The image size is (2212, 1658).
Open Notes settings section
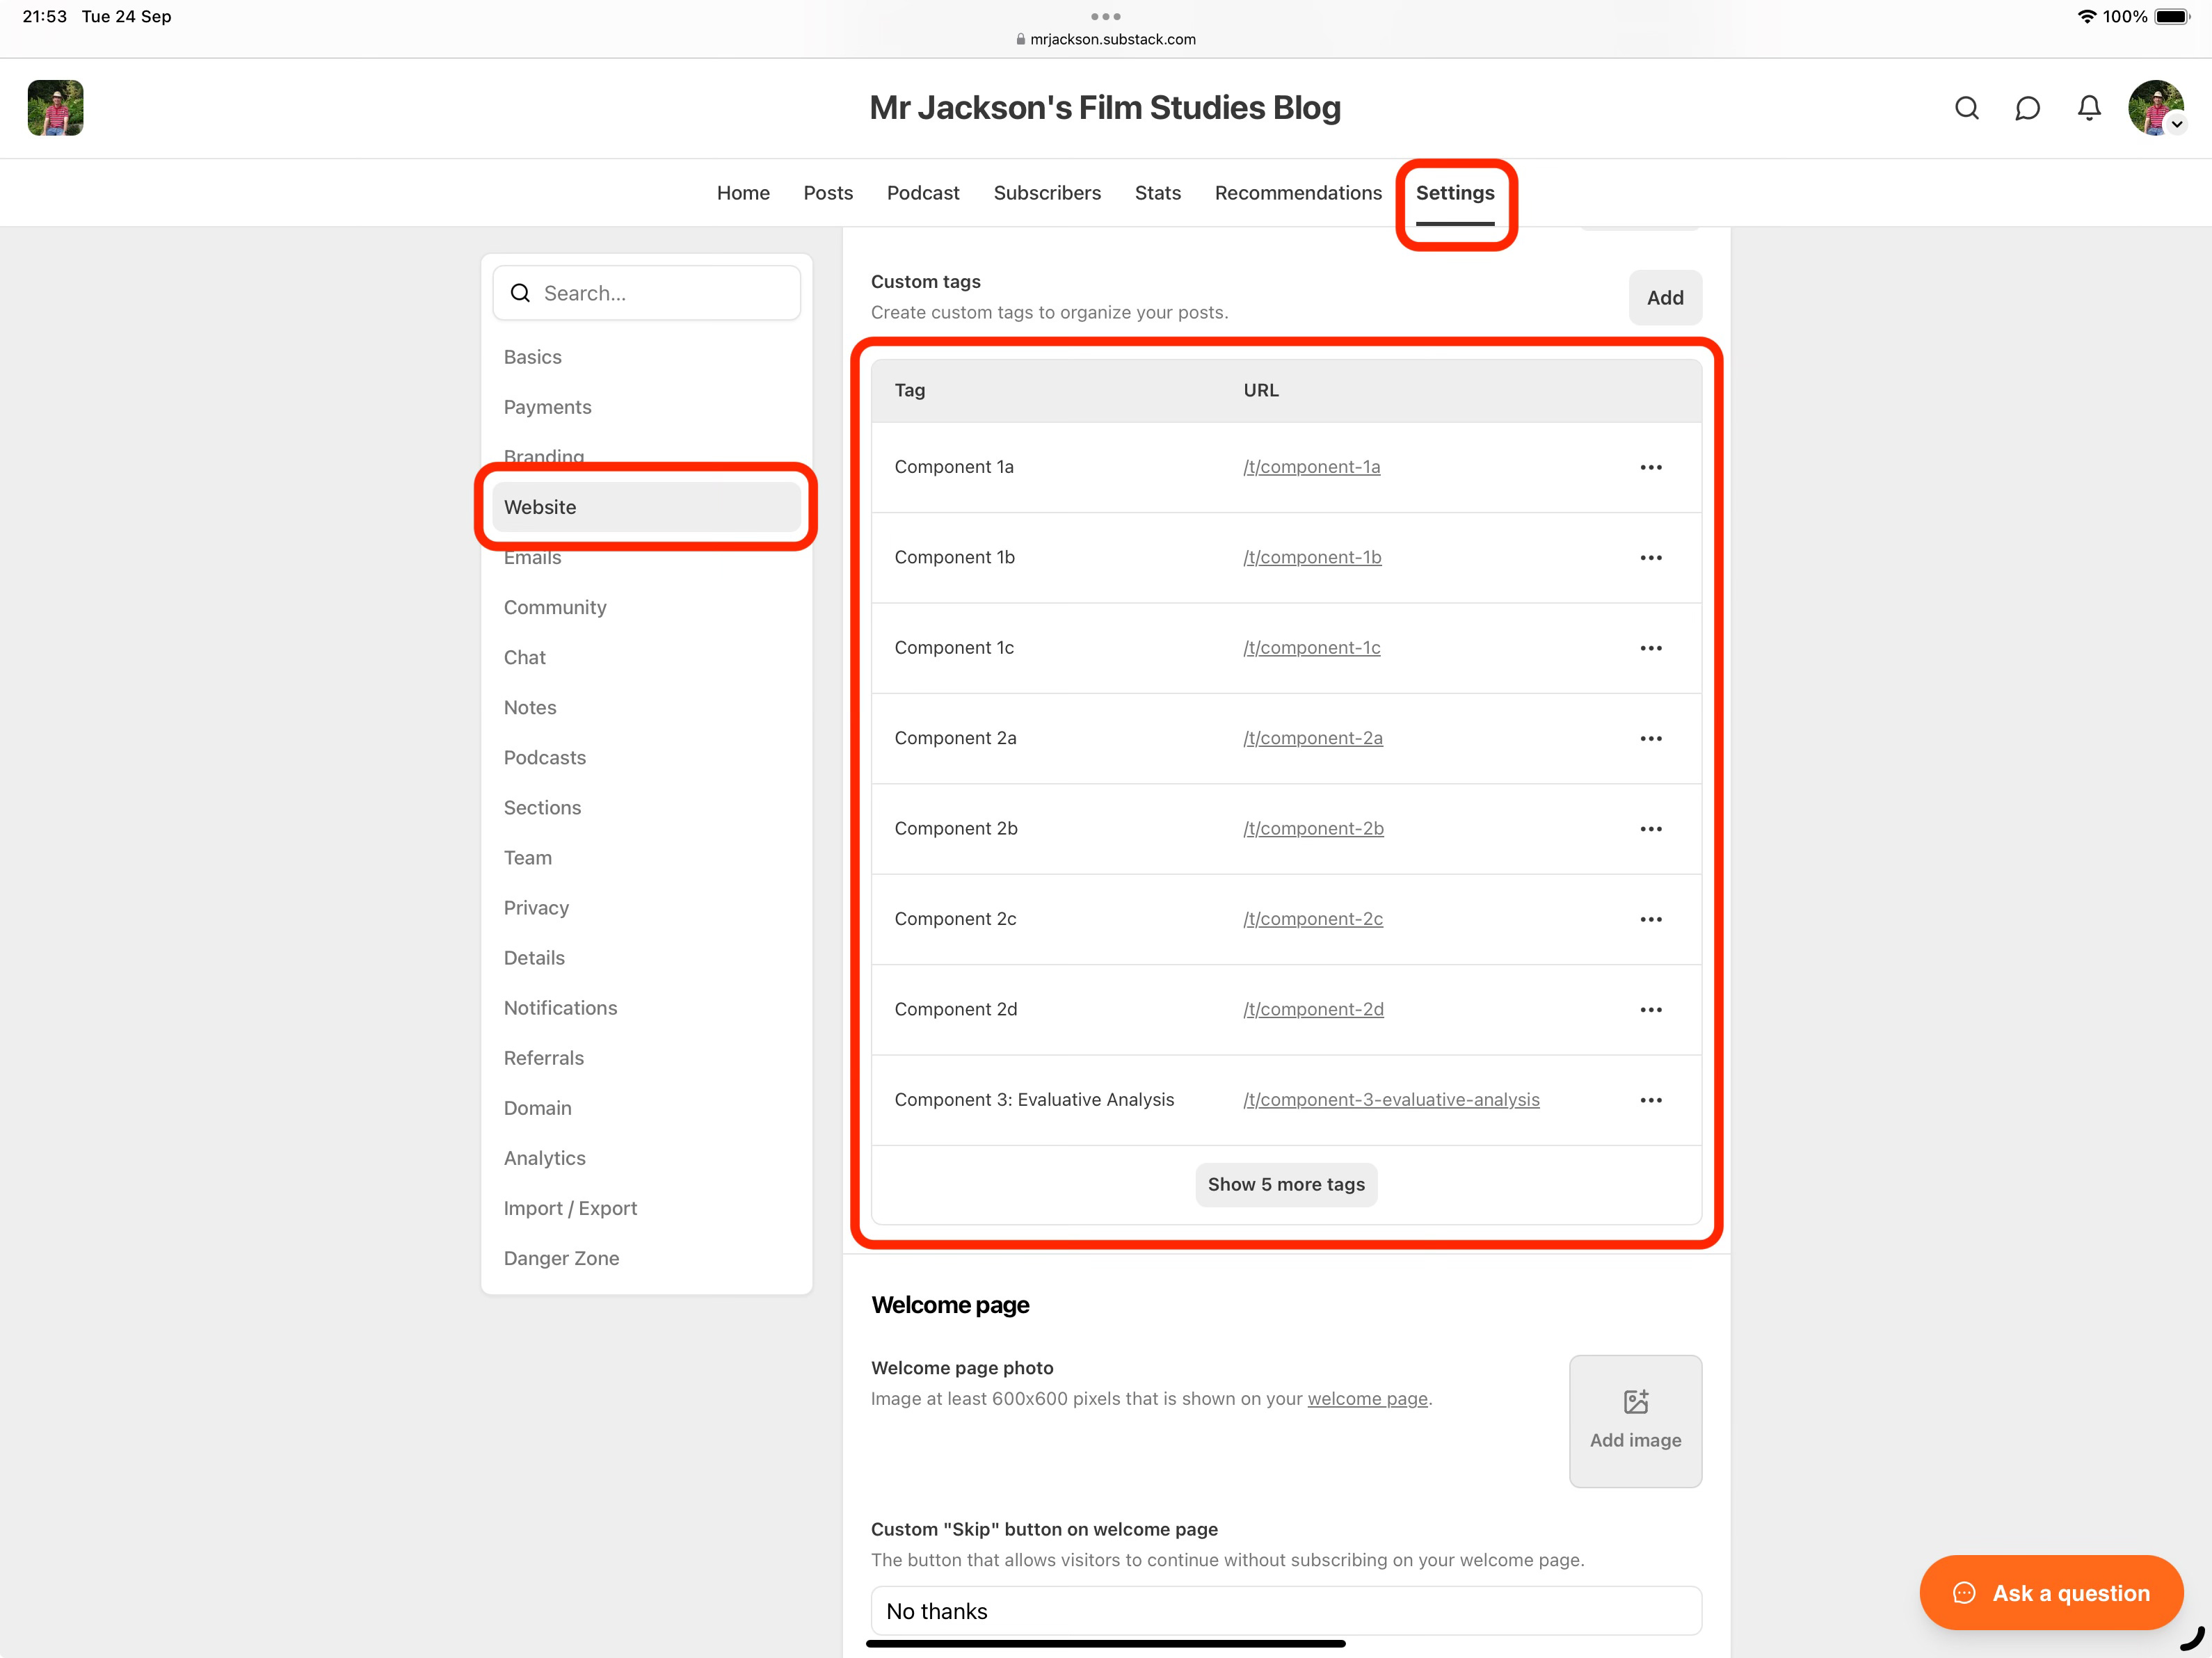point(646,707)
